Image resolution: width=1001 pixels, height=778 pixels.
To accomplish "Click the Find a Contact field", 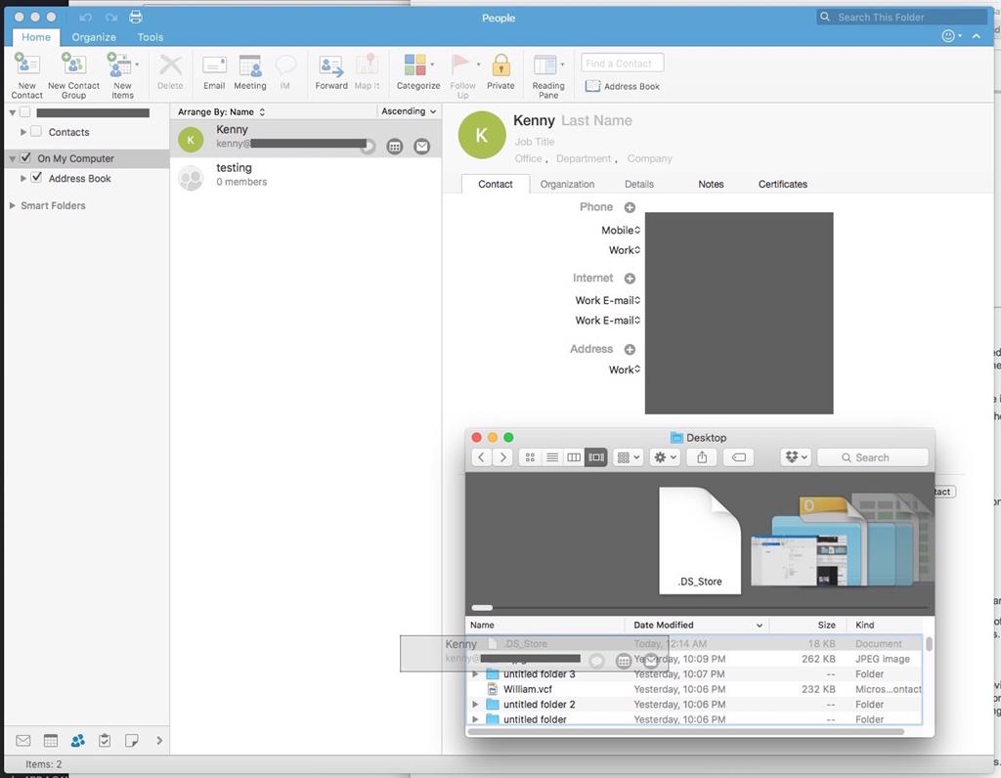I will (623, 64).
